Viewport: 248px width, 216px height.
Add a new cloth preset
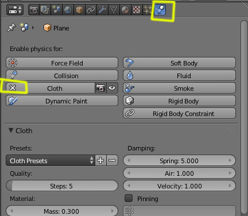tap(100, 160)
